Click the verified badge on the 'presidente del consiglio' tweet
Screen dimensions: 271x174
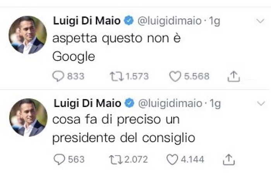[129, 103]
